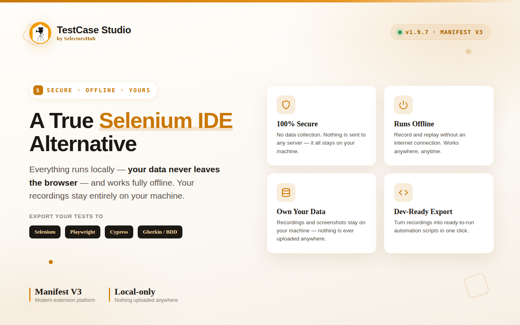Click the SECURE · OFFLINE · YOURS pill
The image size is (520, 325).
pos(93,90)
